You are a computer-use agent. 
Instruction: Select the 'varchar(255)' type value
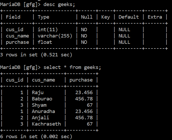point(55,36)
